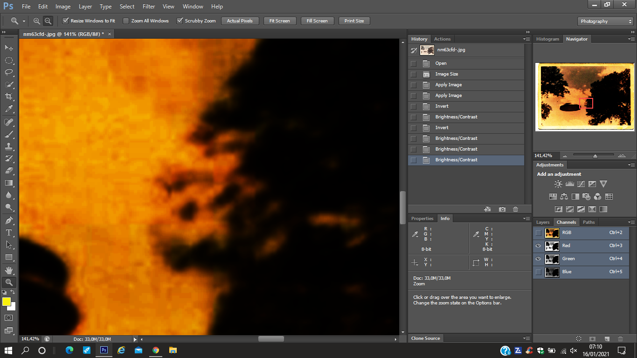Screen dimensions: 637x358
Task: Open the Filter menu
Action: click(149, 7)
